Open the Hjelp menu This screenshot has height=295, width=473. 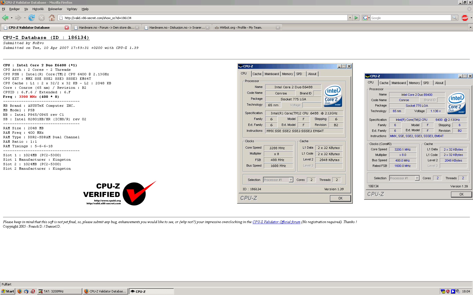85,9
